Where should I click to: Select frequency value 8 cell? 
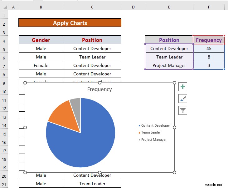click(x=209, y=57)
